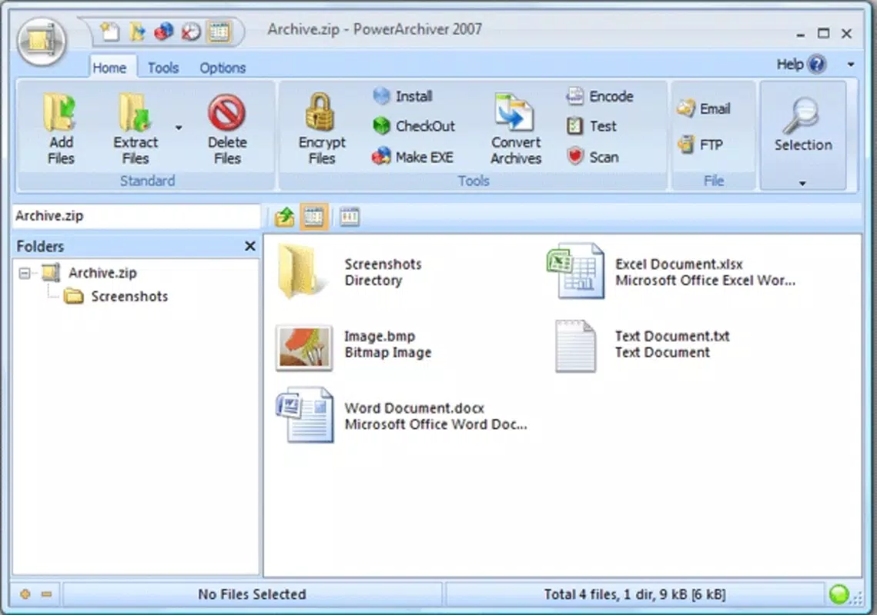Click the Total 4 files status text

pos(634,594)
